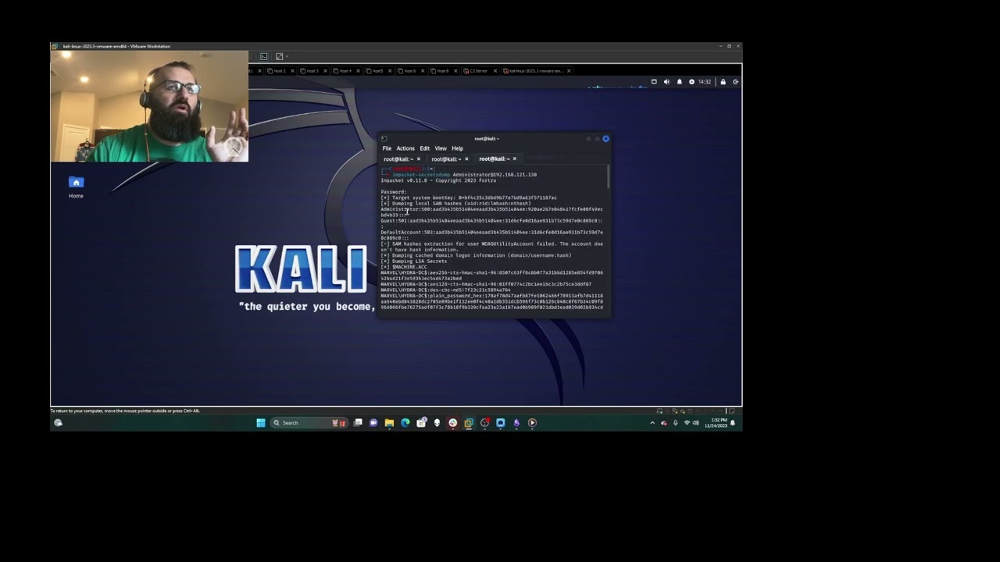Open the Windows clock showing 1:32 PM
The width and height of the screenshot is (1000, 562).
[x=716, y=422]
